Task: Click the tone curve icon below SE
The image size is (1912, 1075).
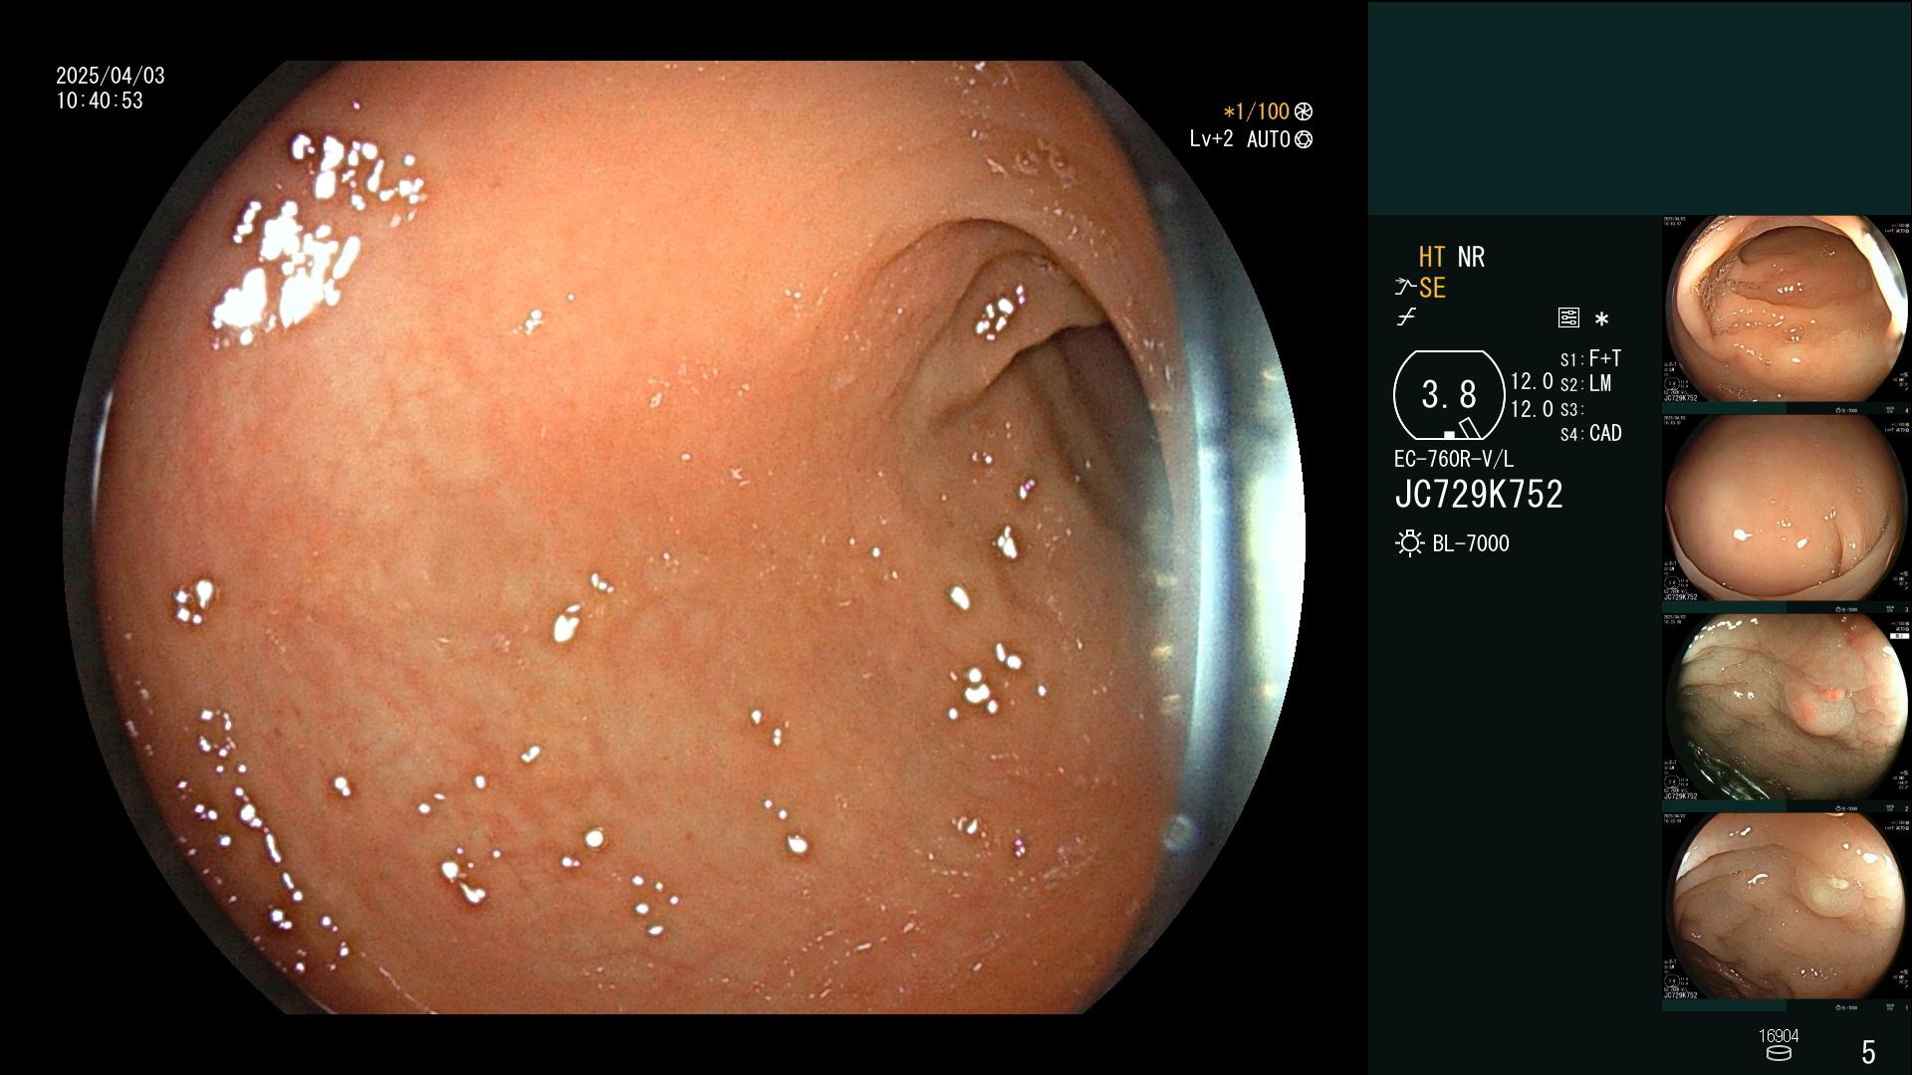Action: pyautogui.click(x=1406, y=318)
